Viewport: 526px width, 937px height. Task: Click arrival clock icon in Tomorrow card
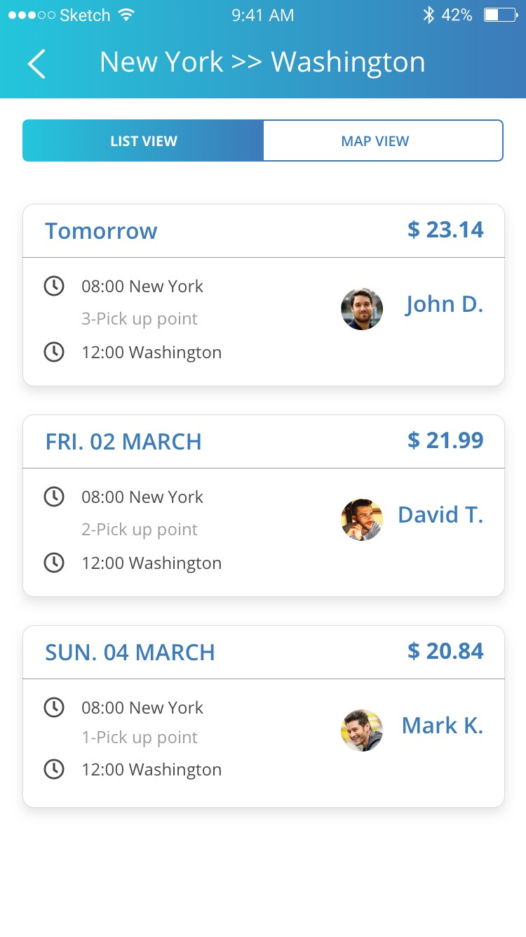54,352
